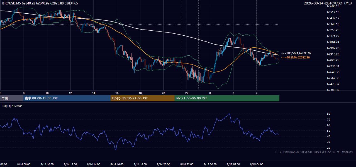Click the 8/14 14:00 bottom time label

point(94,164)
